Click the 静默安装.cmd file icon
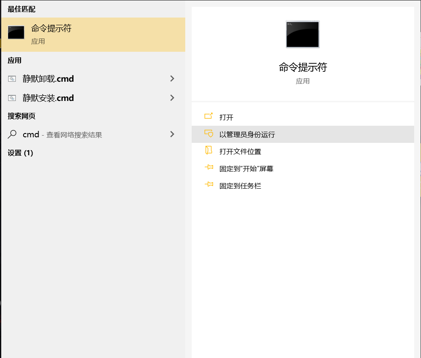This screenshot has height=358, width=421. [12, 98]
